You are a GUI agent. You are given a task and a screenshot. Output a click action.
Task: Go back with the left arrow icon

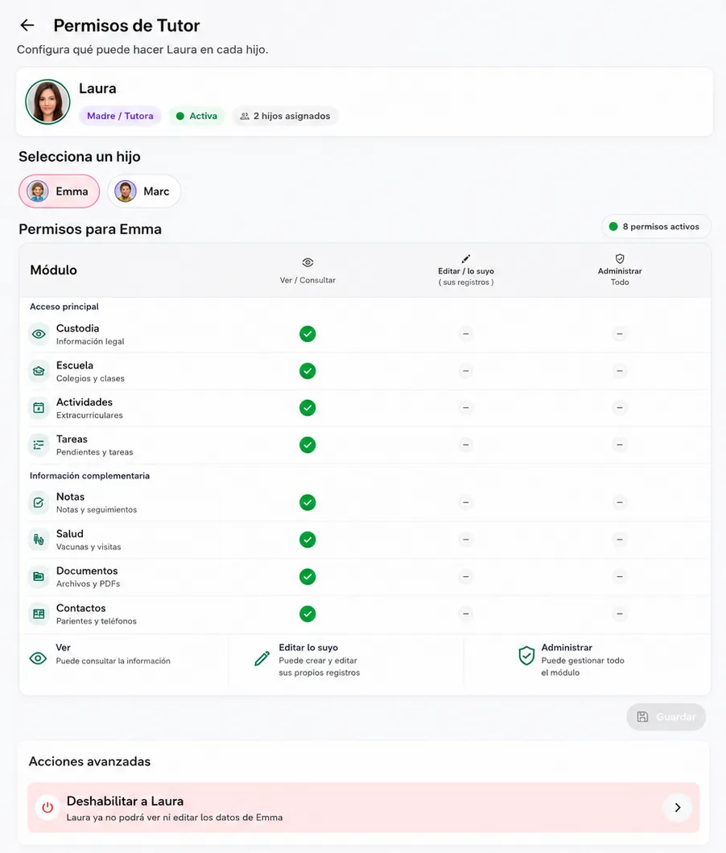coord(27,25)
